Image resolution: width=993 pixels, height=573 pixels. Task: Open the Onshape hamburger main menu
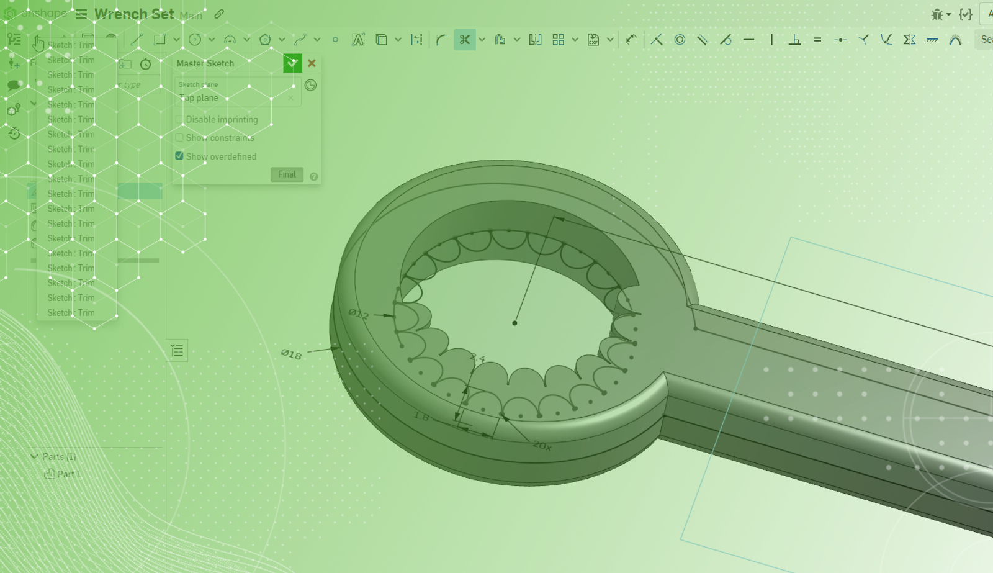(x=81, y=14)
